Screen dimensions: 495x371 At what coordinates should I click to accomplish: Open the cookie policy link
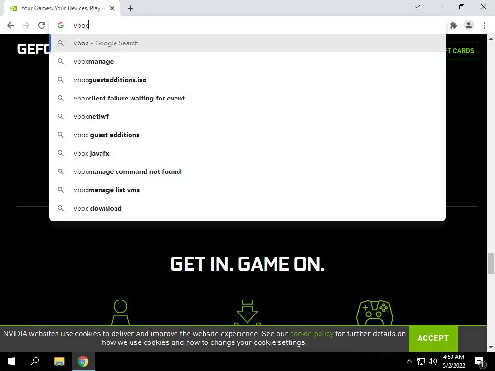click(x=312, y=334)
